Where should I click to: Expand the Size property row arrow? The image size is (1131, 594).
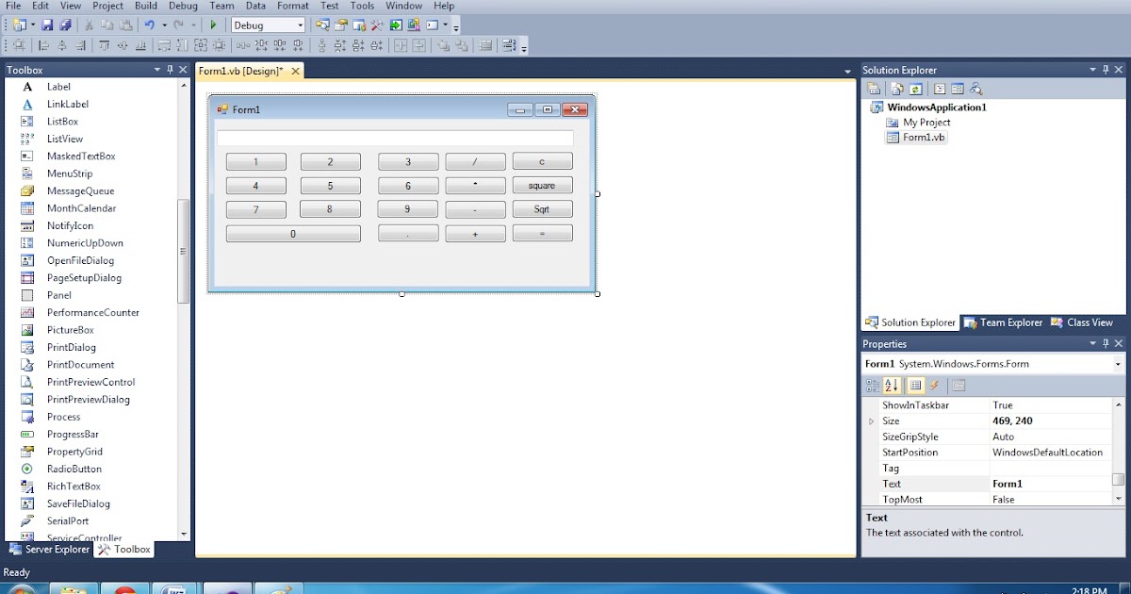872,421
